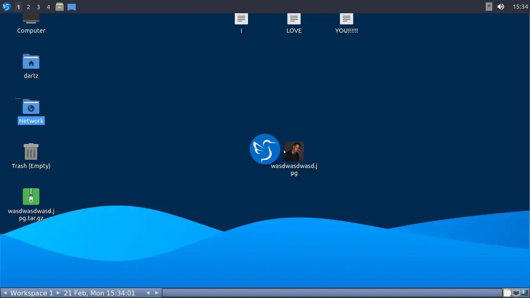This screenshot has height=298, width=530.
Task: Click the empty window list bar in toolbar
Action: [332, 293]
